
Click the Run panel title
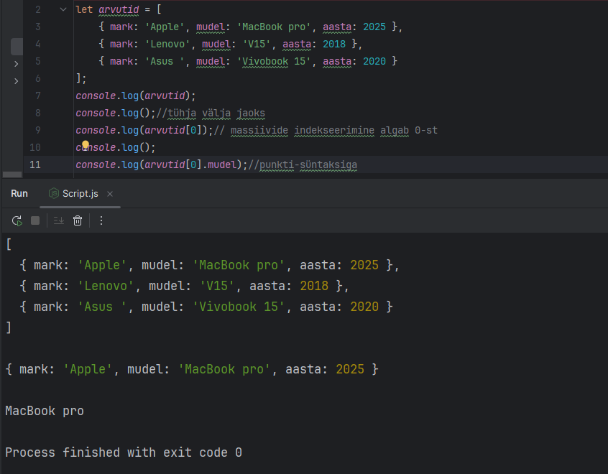click(19, 194)
